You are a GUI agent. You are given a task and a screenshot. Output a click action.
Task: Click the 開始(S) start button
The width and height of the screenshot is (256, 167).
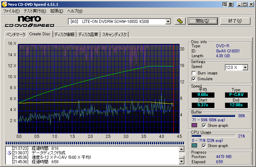pos(203,21)
